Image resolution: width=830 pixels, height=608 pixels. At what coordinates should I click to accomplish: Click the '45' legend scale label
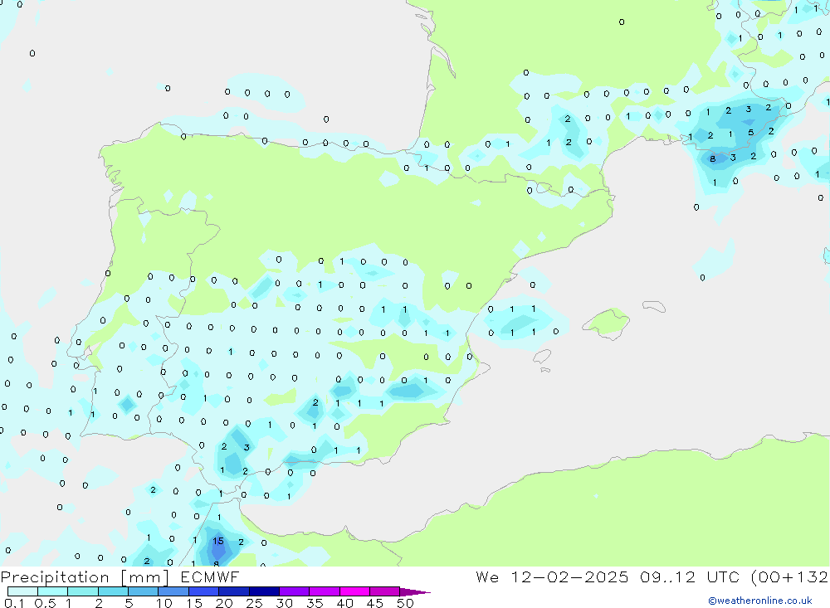click(x=375, y=603)
